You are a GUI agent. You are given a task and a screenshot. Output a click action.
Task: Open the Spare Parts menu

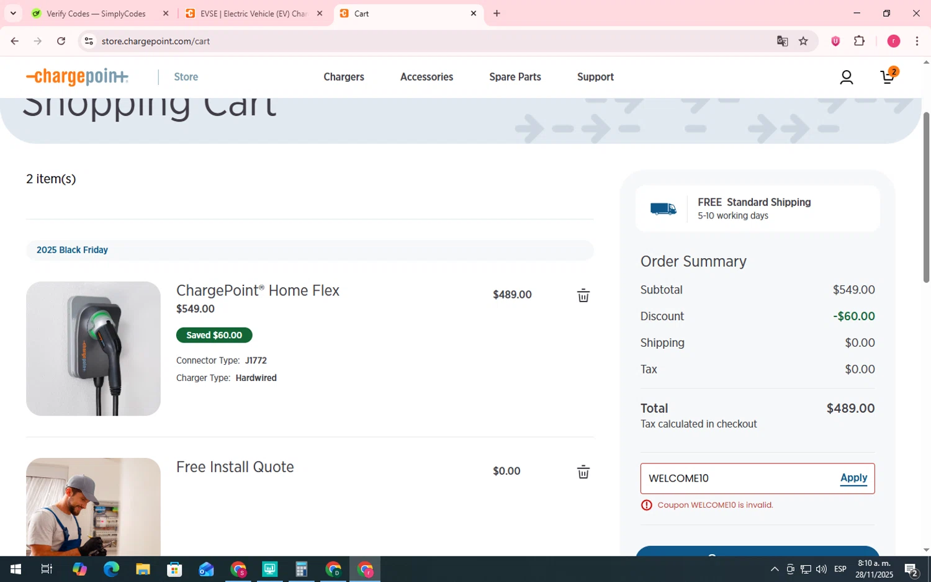pyautogui.click(x=515, y=77)
